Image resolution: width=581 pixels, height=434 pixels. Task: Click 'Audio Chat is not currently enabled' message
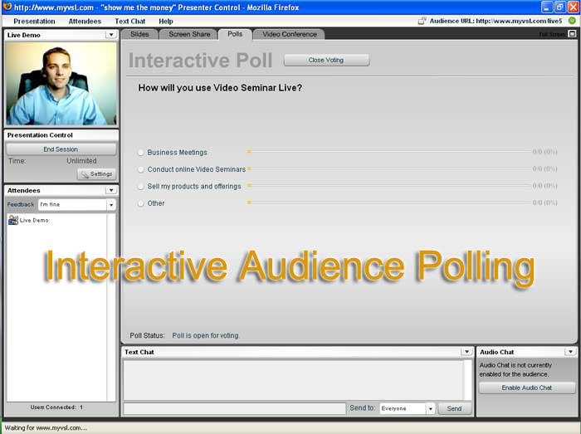(515, 369)
